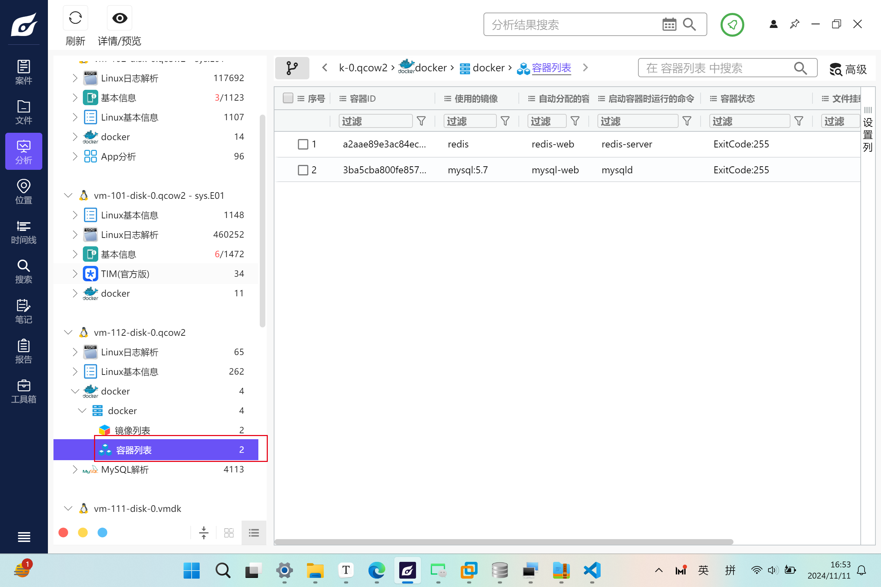Select the 容器列表 tree item

[156, 450]
